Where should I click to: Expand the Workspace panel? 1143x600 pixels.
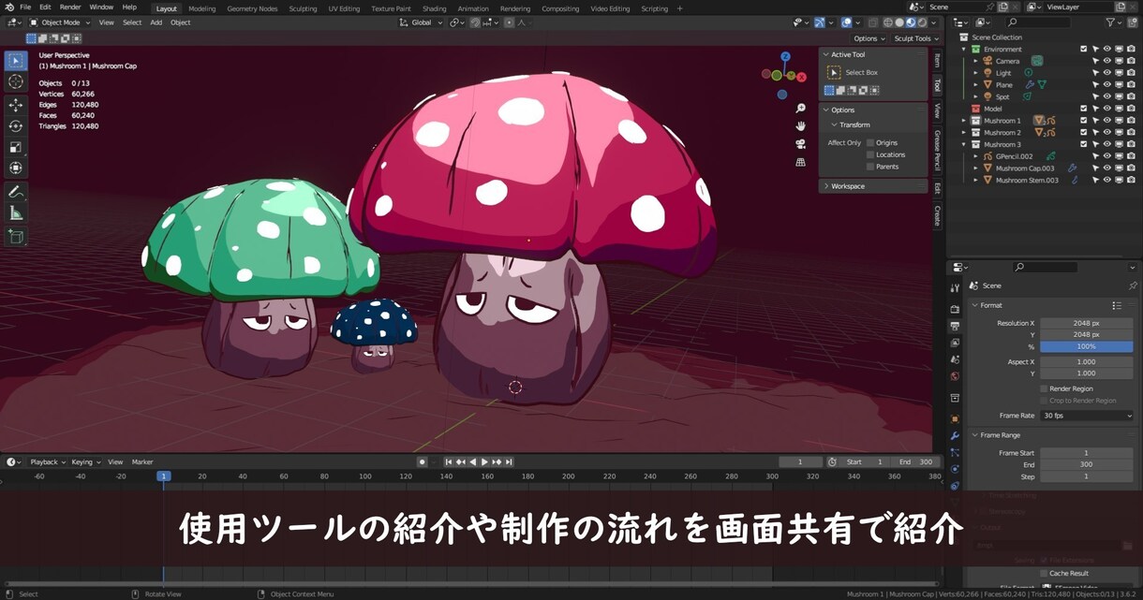(x=873, y=186)
